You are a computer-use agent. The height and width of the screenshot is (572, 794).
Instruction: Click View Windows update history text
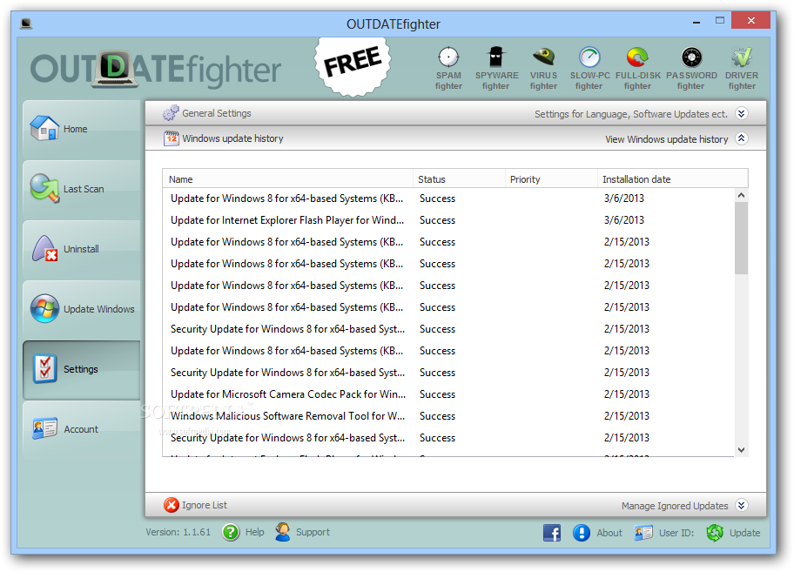pos(666,139)
